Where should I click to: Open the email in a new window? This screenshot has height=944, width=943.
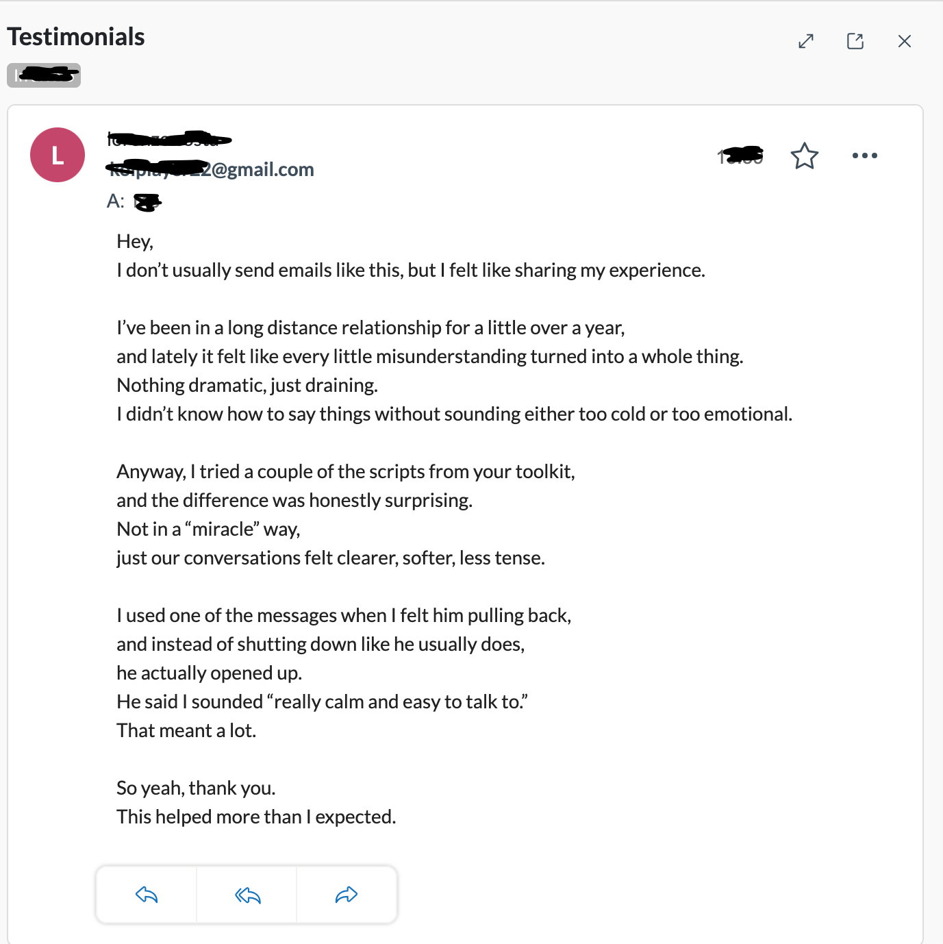coord(855,41)
